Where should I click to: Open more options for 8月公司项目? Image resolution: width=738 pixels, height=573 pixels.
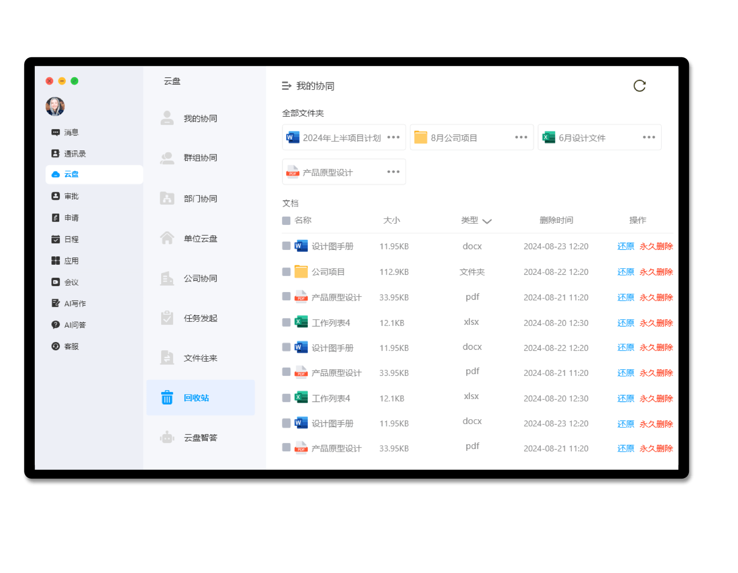[521, 137]
